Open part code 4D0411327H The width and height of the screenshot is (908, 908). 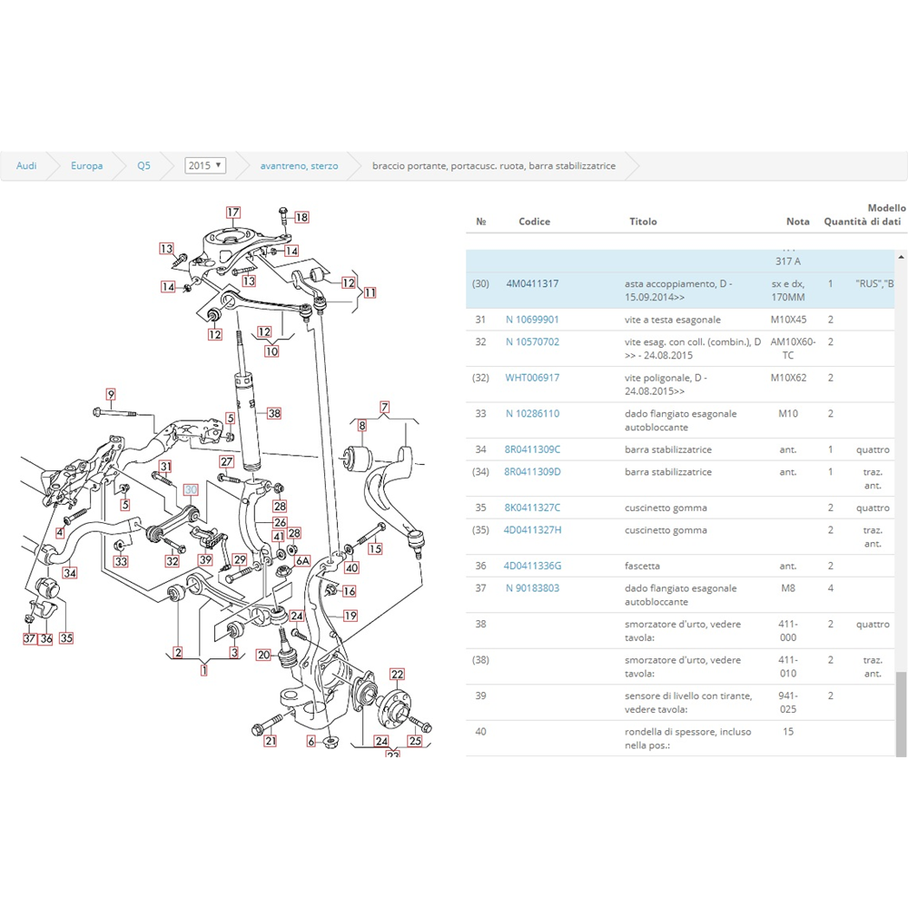click(x=532, y=530)
